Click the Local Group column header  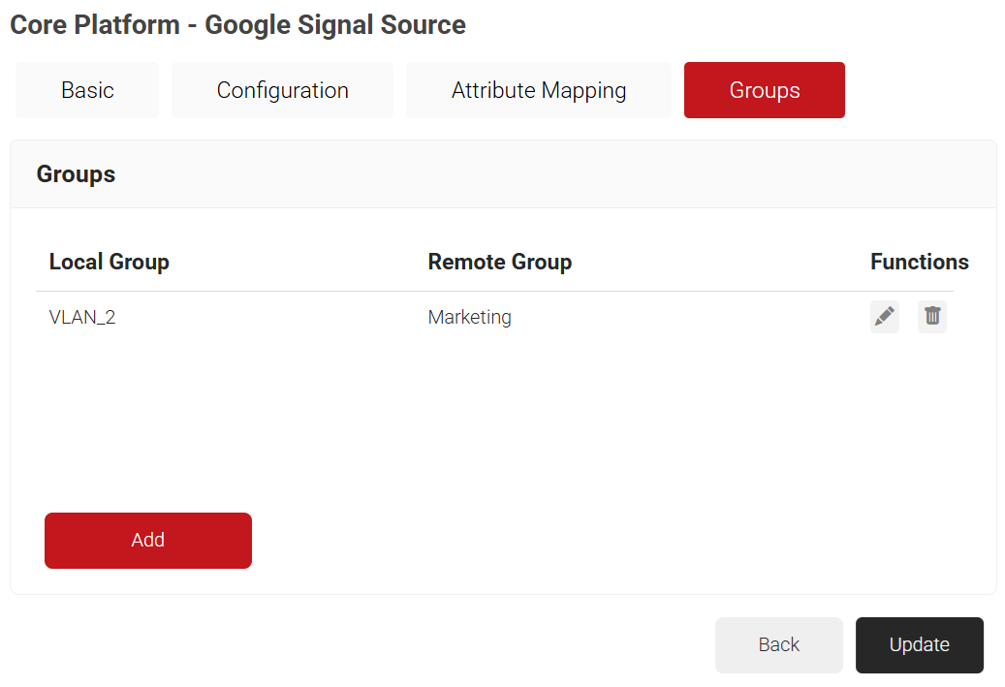pos(109,262)
